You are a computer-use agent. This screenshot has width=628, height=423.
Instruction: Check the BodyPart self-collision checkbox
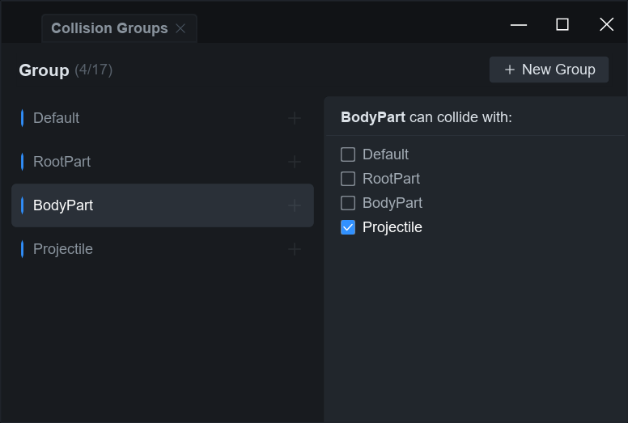[x=348, y=203]
